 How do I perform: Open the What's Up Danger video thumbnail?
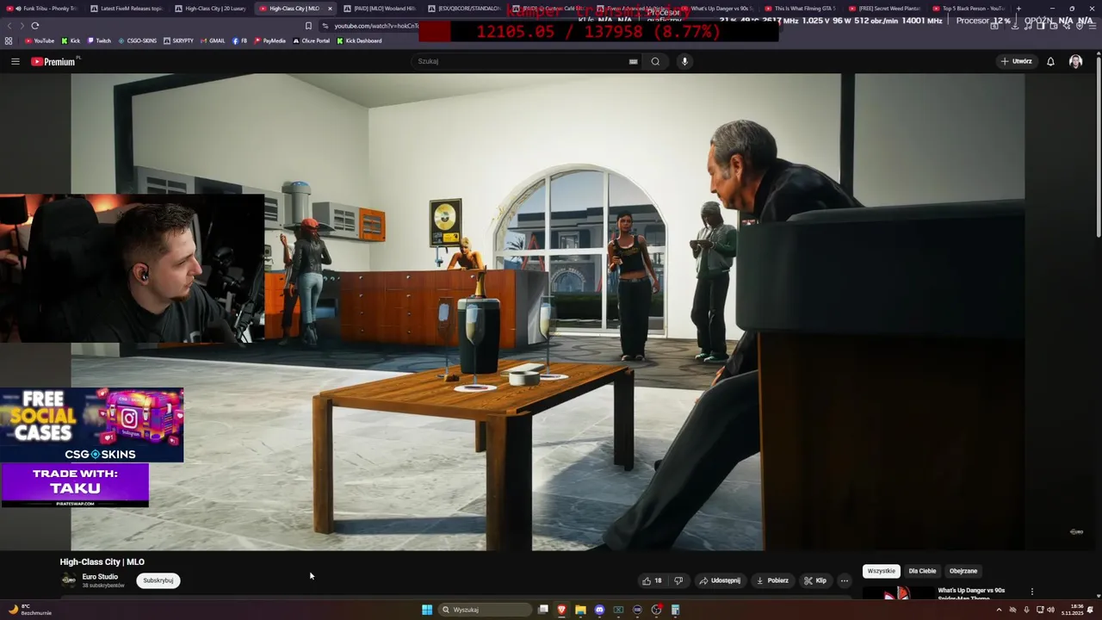(898, 593)
